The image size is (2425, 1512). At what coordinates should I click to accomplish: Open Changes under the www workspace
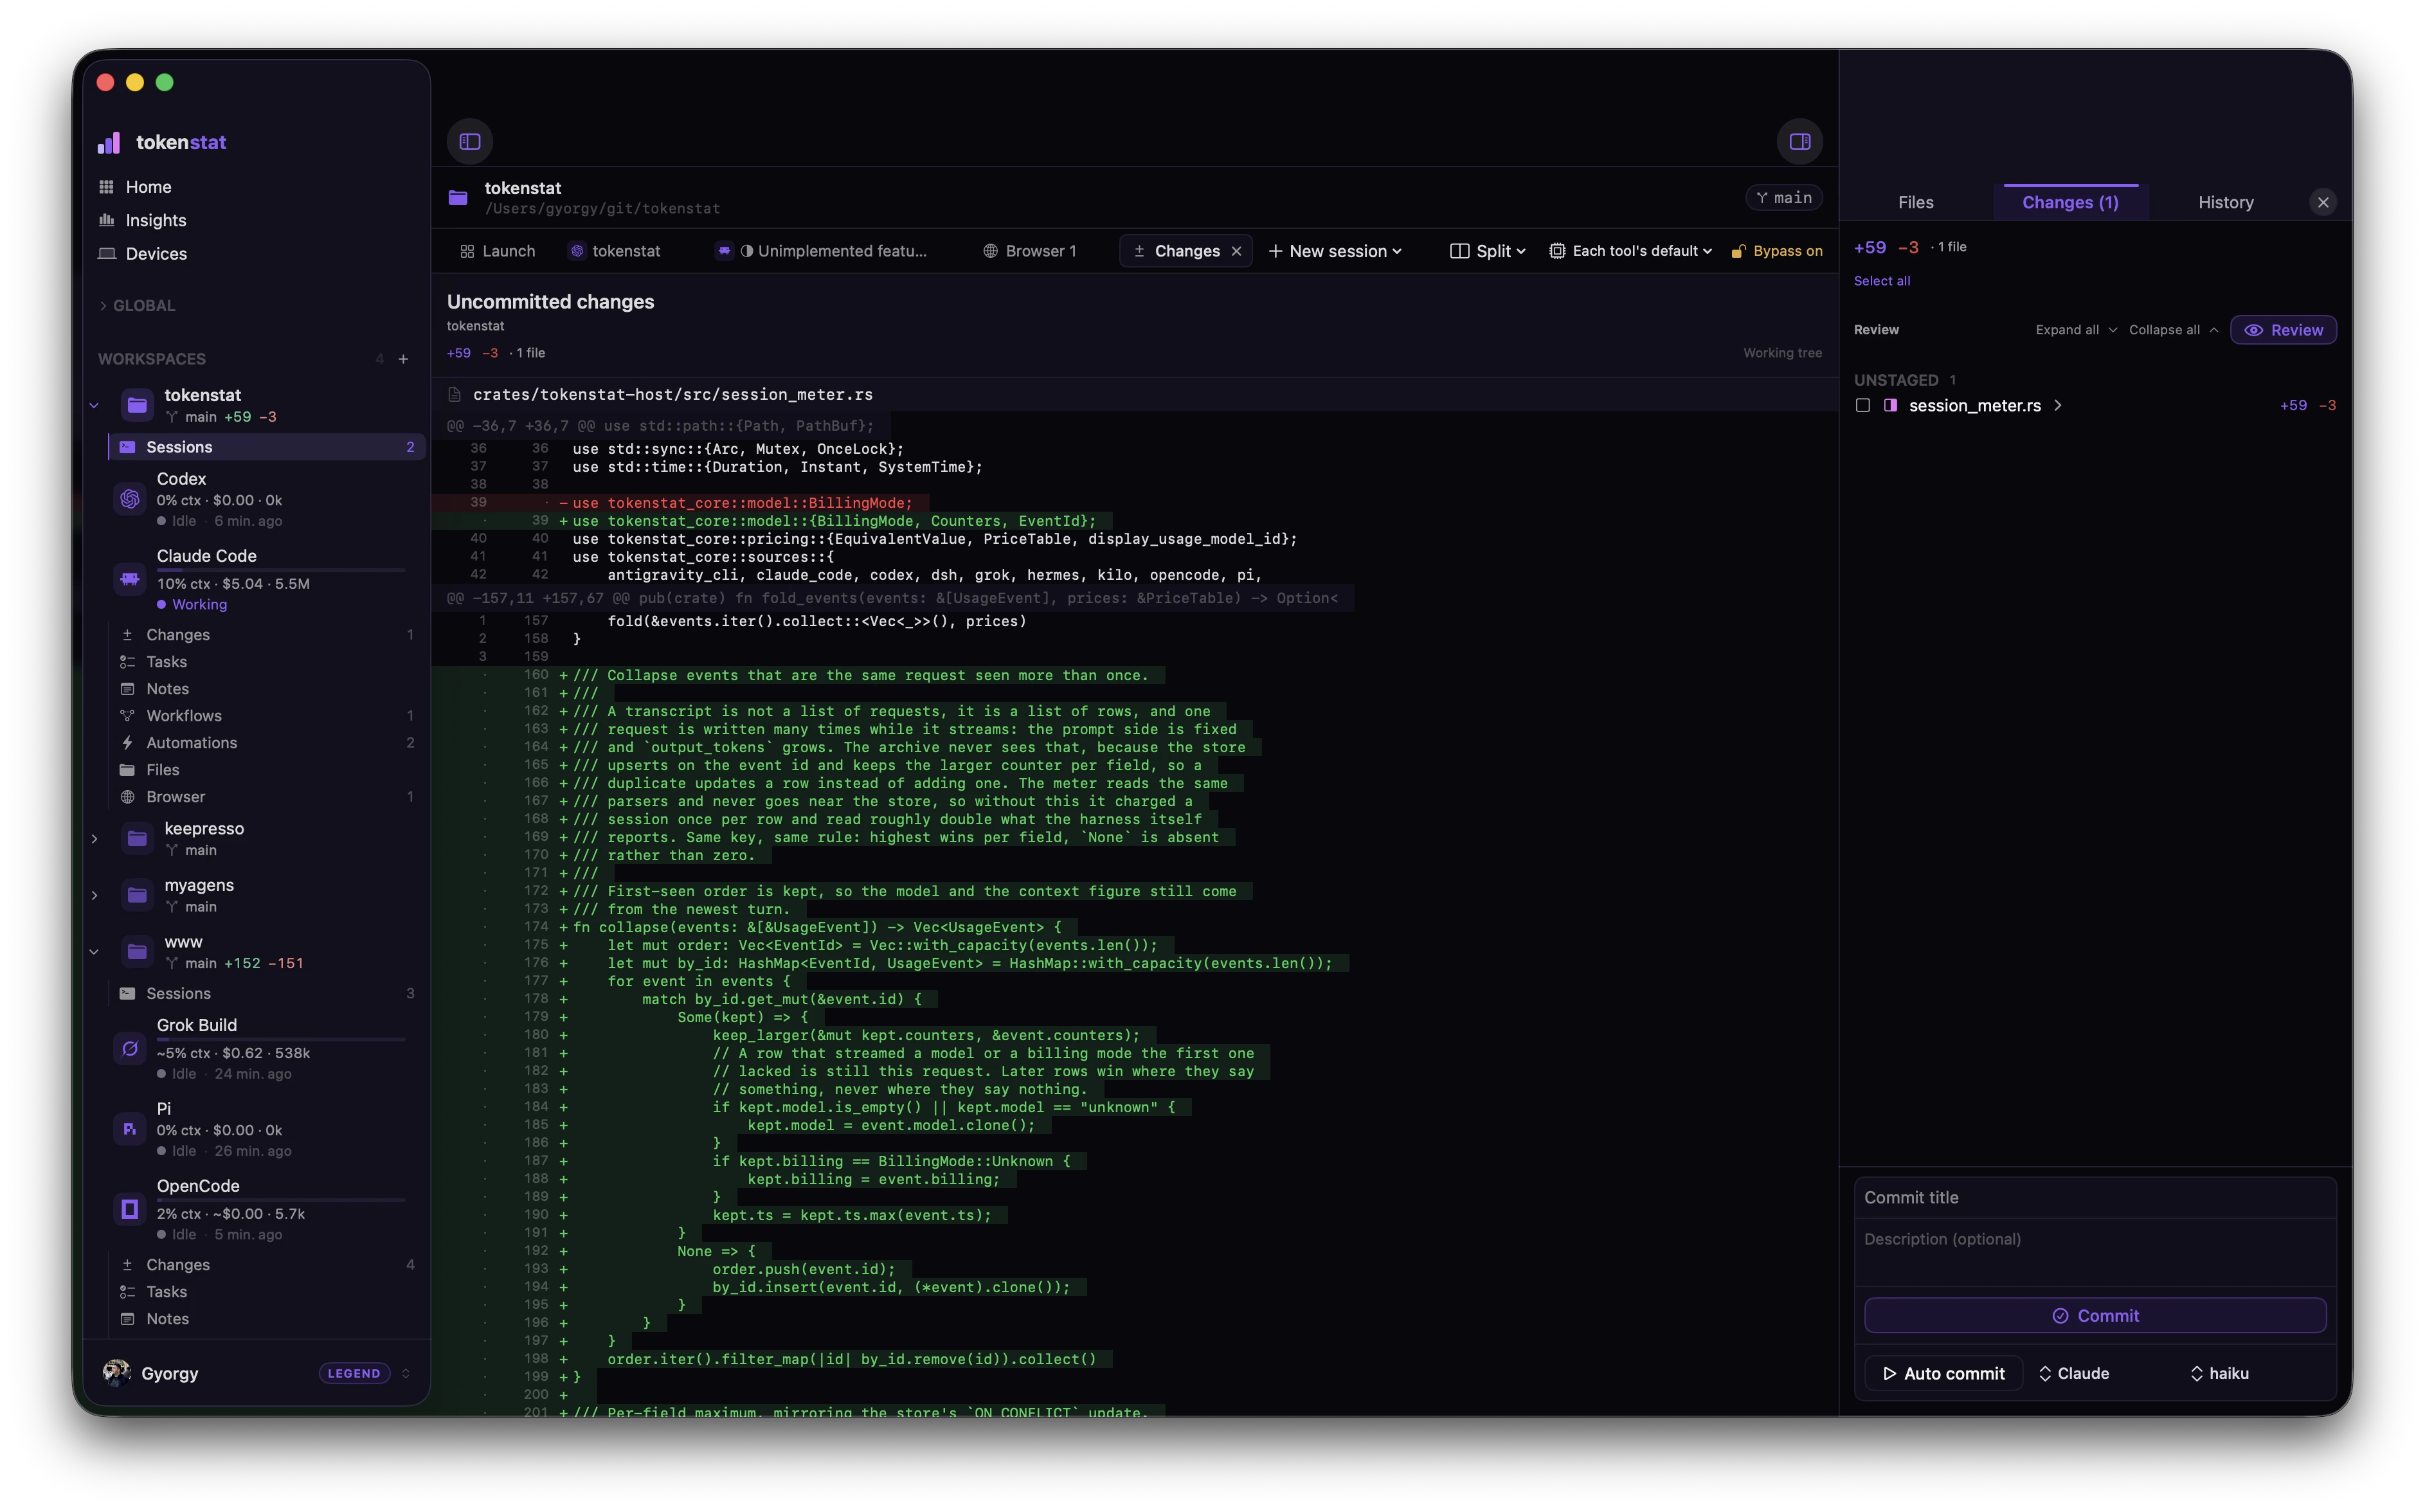click(x=266, y=1265)
